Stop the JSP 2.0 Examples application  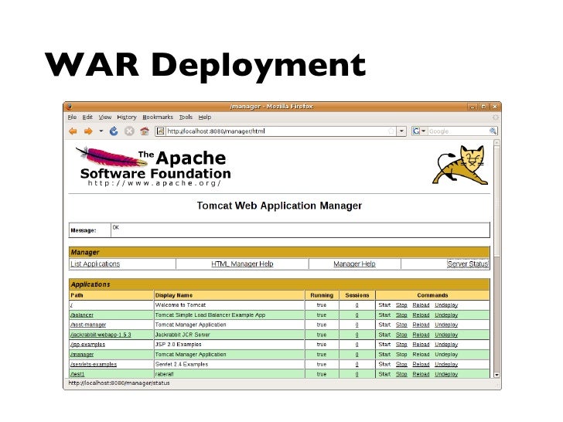pos(401,345)
